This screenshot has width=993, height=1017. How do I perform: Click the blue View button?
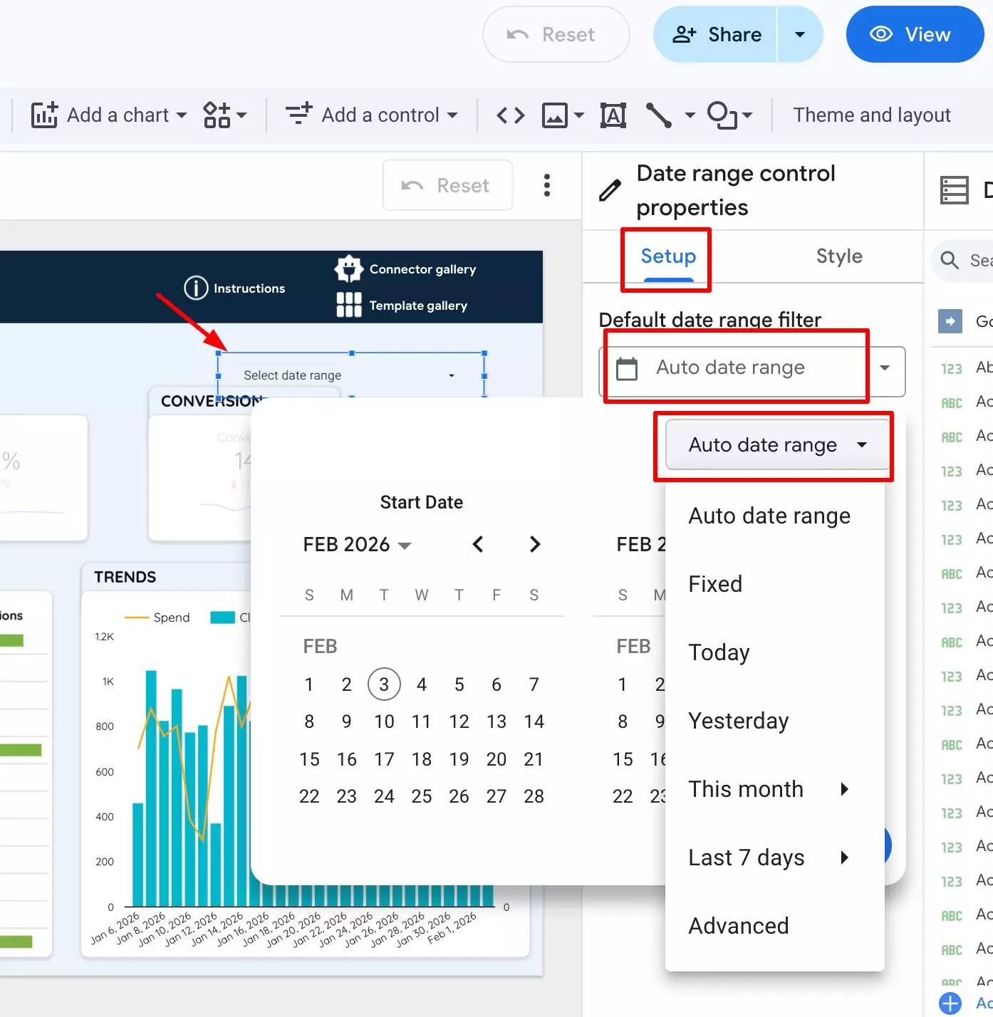tap(914, 35)
